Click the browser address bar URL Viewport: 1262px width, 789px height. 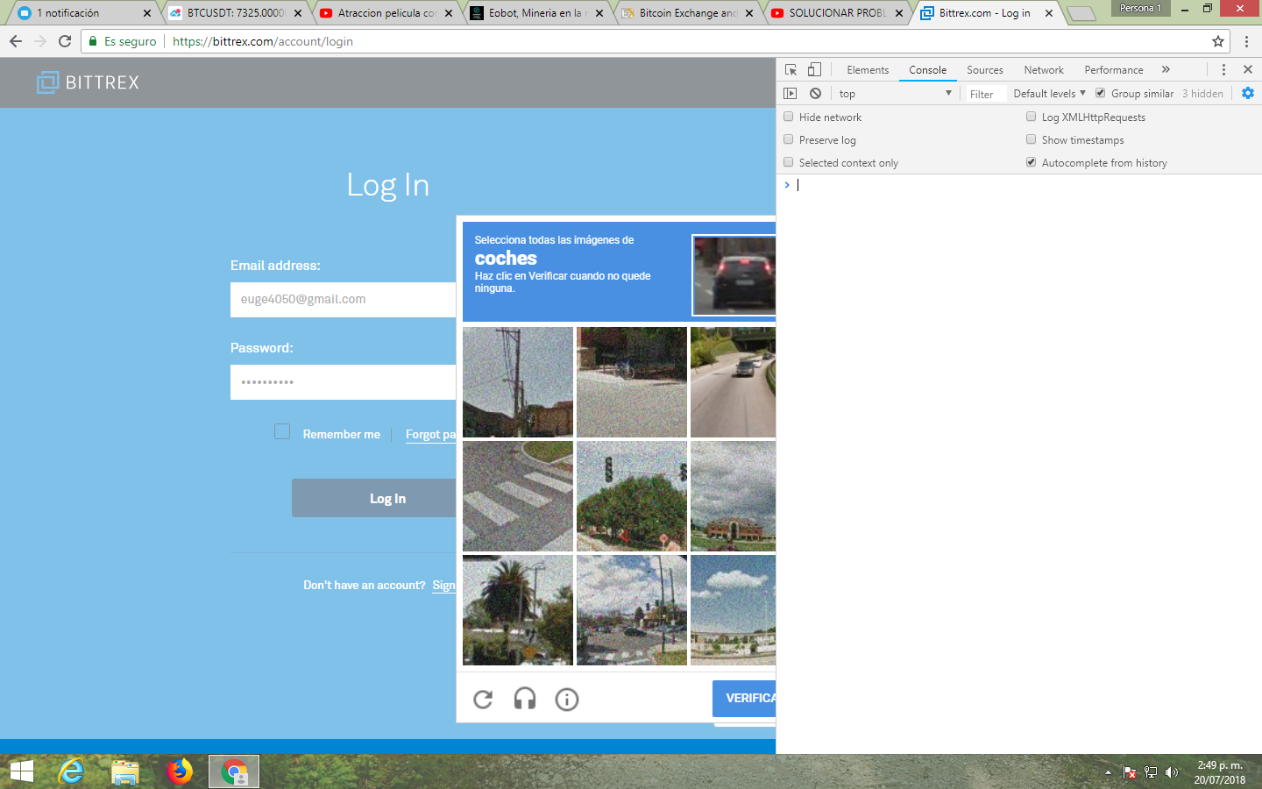263,41
